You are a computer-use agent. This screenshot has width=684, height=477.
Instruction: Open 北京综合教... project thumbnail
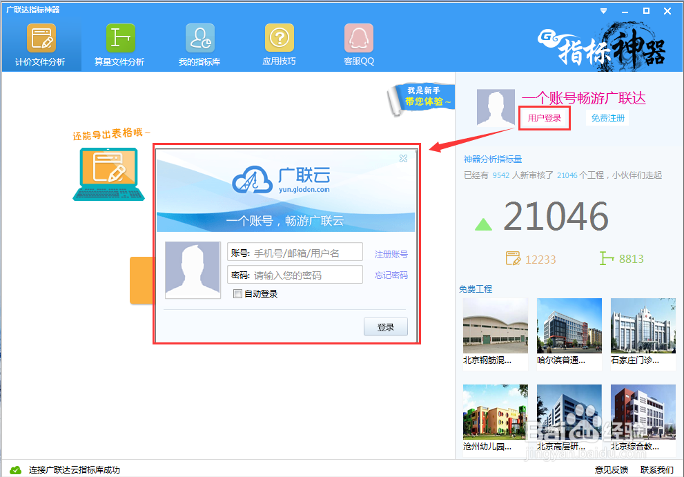[x=643, y=412]
